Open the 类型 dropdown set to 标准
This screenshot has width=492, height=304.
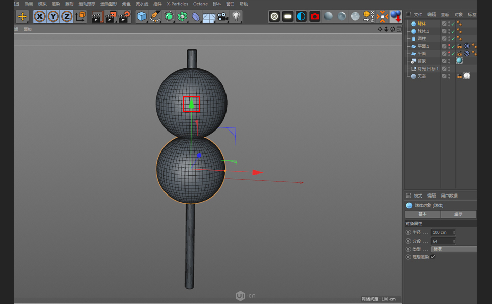click(x=454, y=249)
